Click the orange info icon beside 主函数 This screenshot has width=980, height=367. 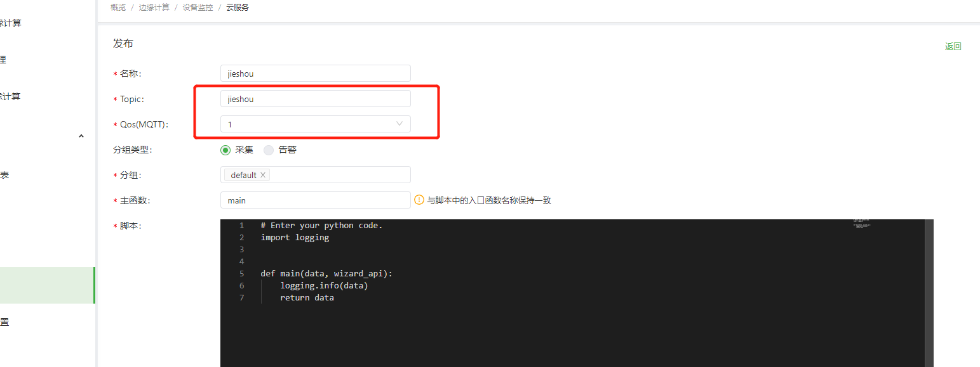pyautogui.click(x=419, y=200)
